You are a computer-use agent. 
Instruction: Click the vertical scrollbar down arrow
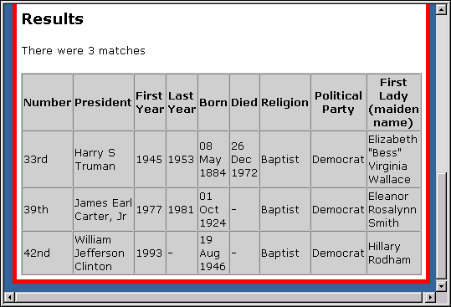(441, 286)
